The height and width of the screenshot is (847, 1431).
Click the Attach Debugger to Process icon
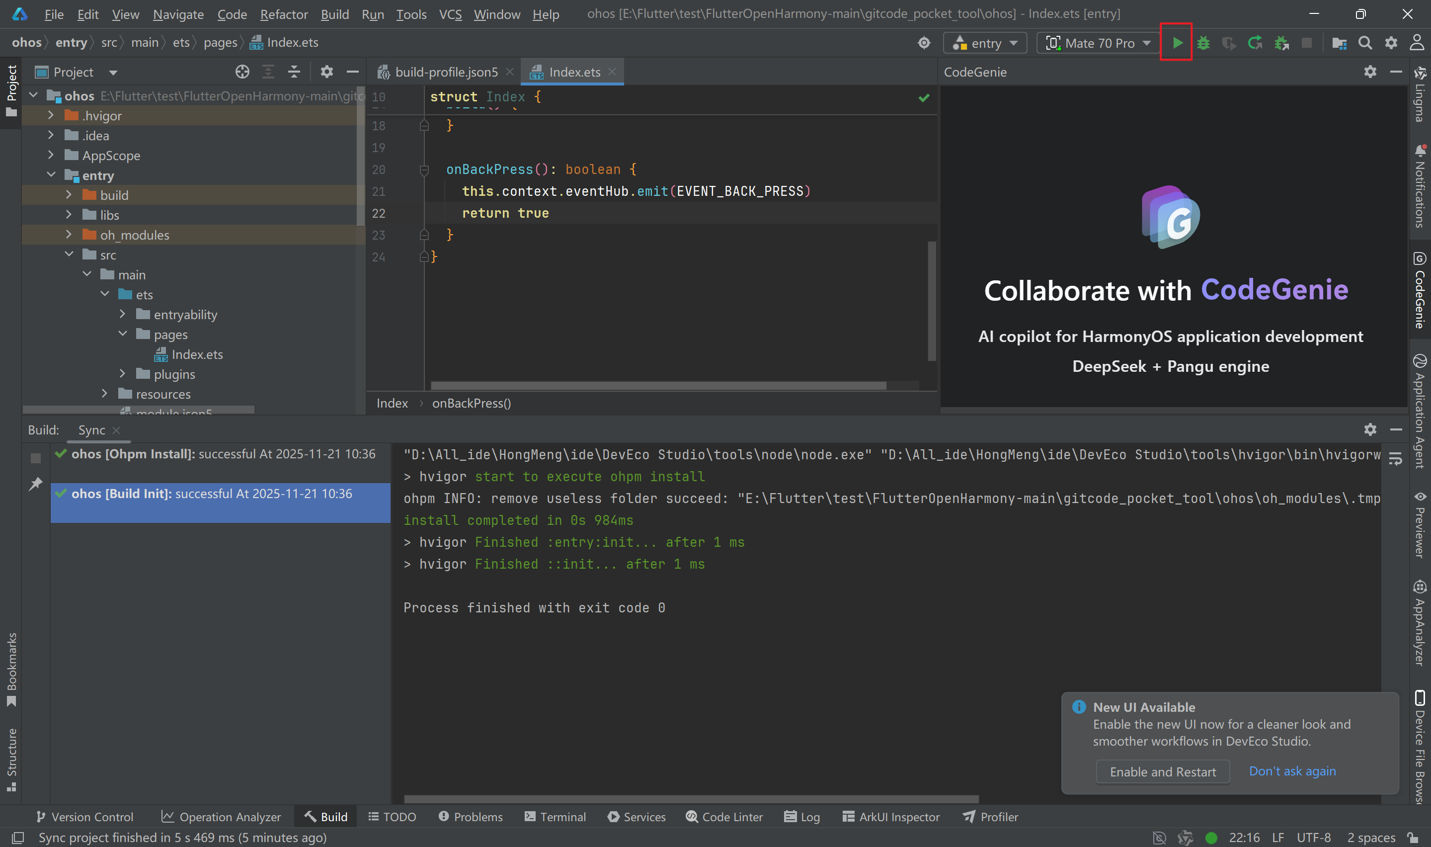1281,43
